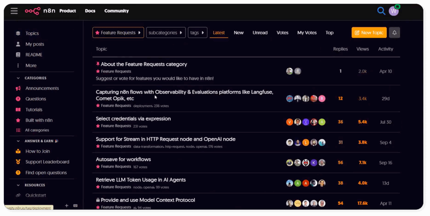The height and width of the screenshot is (216, 430).
Task: Collapse the RESOURCES sidebar section
Action: point(18,185)
